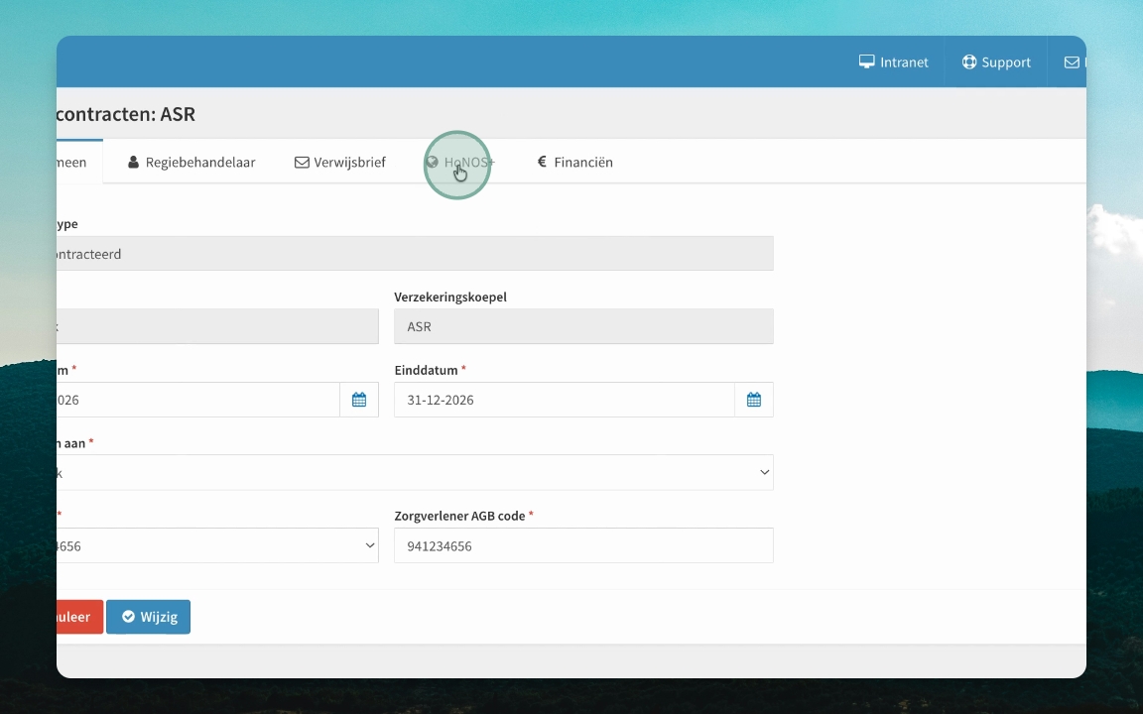1143x714 pixels.
Task: Click the Einddatum field showing 31-12-2026
Action: pyautogui.click(x=565, y=400)
